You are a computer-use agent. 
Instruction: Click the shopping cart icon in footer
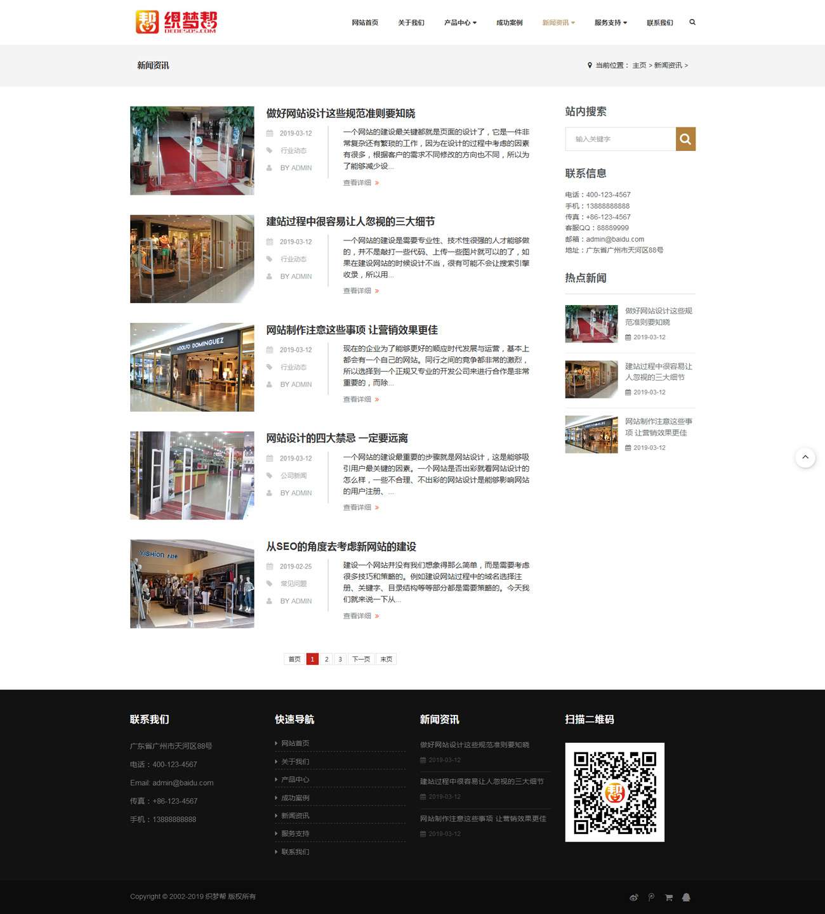(668, 898)
